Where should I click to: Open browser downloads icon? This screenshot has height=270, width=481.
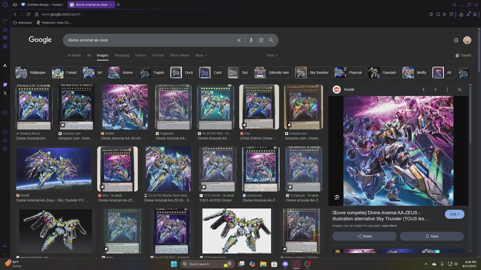468,14
